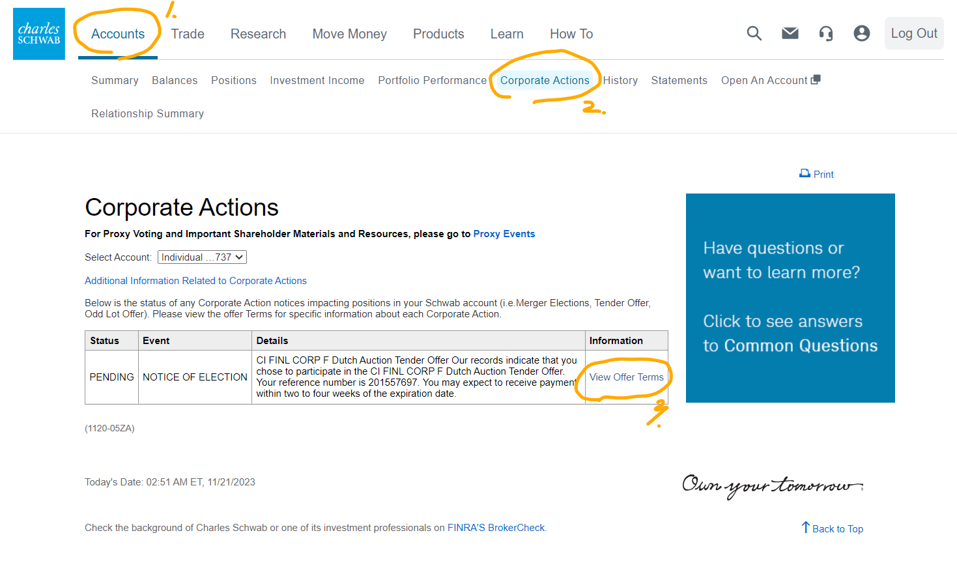Click the Own your tomorrow slogan image
Image resolution: width=957 pixels, height=561 pixels.
click(773, 486)
